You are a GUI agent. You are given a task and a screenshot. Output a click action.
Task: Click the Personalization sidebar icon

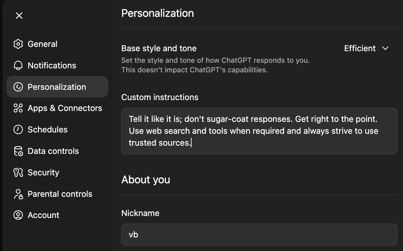pos(18,87)
